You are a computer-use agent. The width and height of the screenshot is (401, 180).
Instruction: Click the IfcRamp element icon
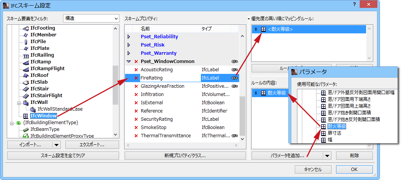point(26,62)
